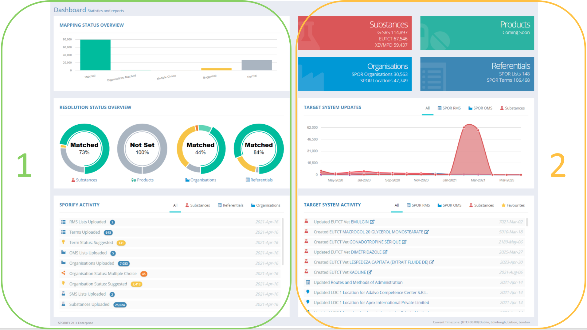Show Substances tab in Sporify Activity
Screen dimensions: 587x330
coord(198,205)
